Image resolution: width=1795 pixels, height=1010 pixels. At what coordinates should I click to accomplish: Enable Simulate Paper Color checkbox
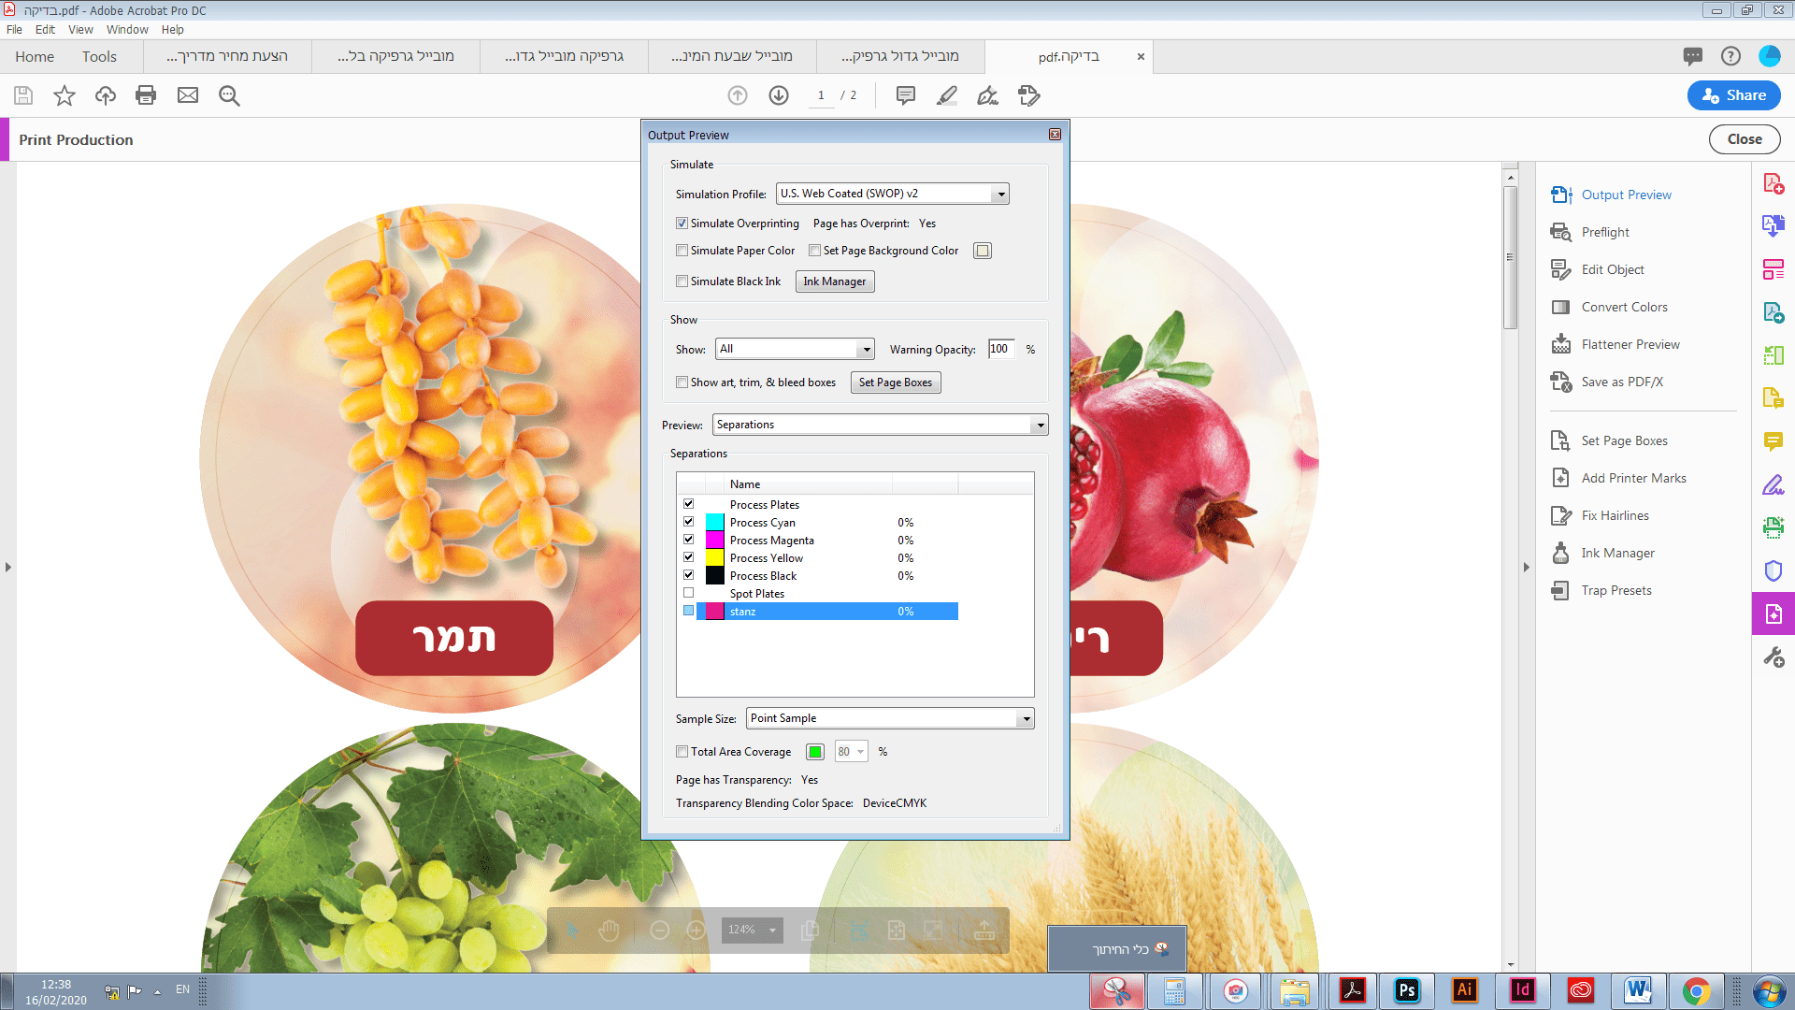click(x=682, y=251)
